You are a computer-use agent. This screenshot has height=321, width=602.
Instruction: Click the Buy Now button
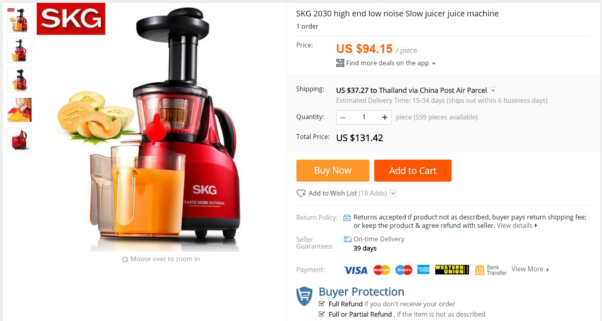coord(333,170)
